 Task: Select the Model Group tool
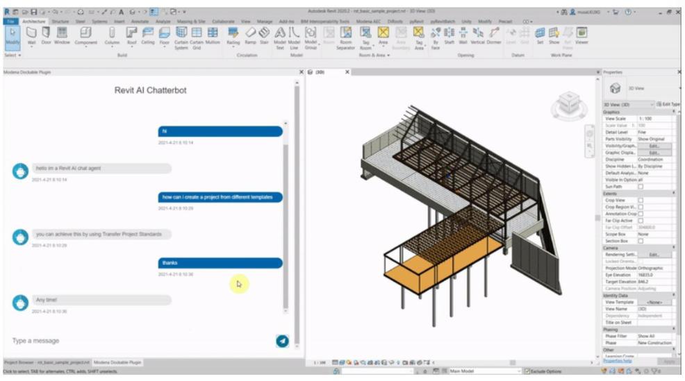(x=311, y=38)
